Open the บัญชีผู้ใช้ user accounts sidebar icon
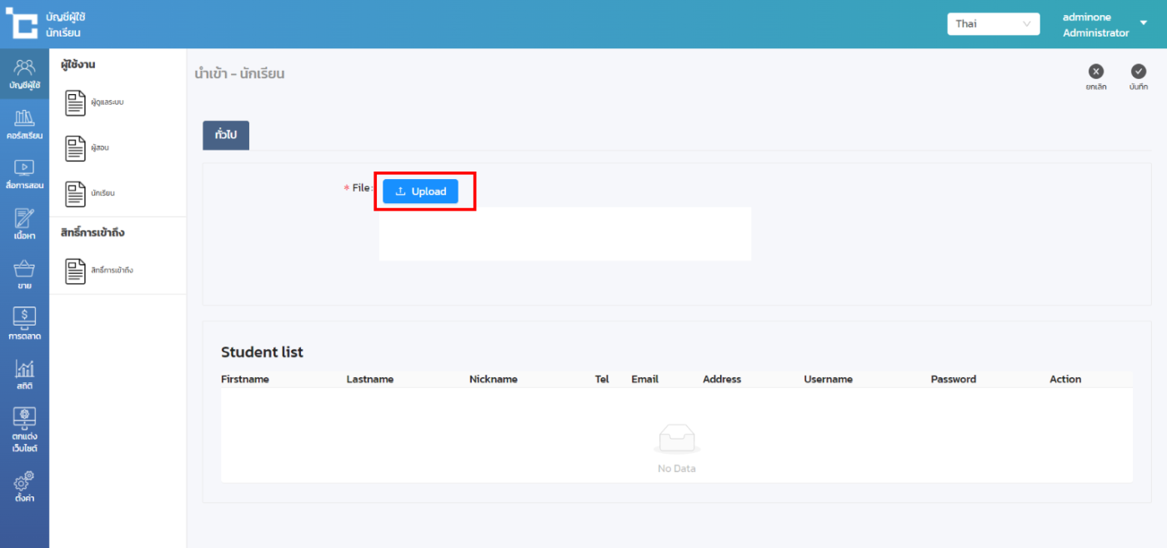The width and height of the screenshot is (1167, 548). pyautogui.click(x=24, y=74)
